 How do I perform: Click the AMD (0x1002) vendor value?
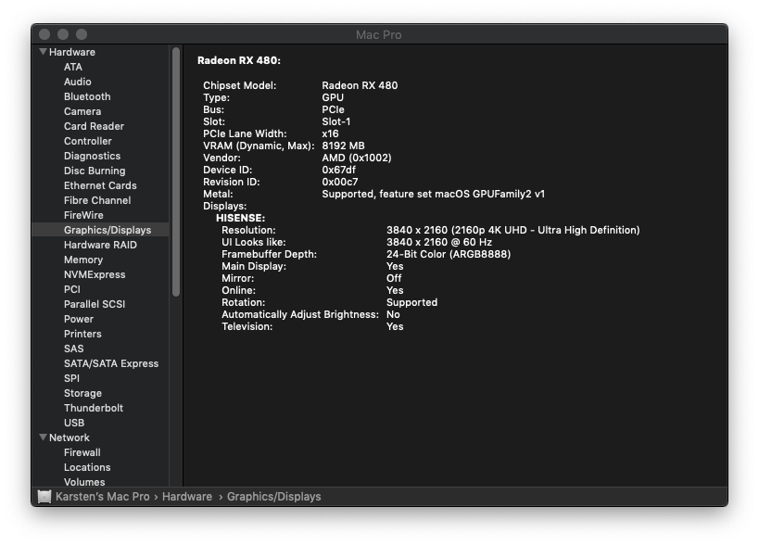coord(357,158)
